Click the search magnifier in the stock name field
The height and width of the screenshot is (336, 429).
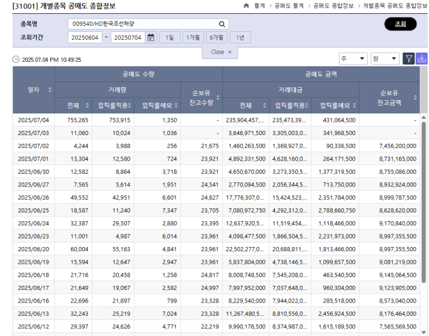point(222,24)
